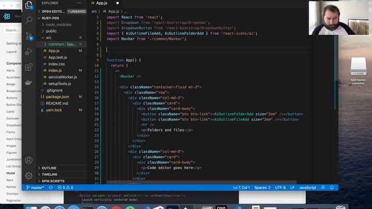This screenshot has height=209, width=372.
Task: Click the Ln 7, Col 1 indicator
Action: 241,188
